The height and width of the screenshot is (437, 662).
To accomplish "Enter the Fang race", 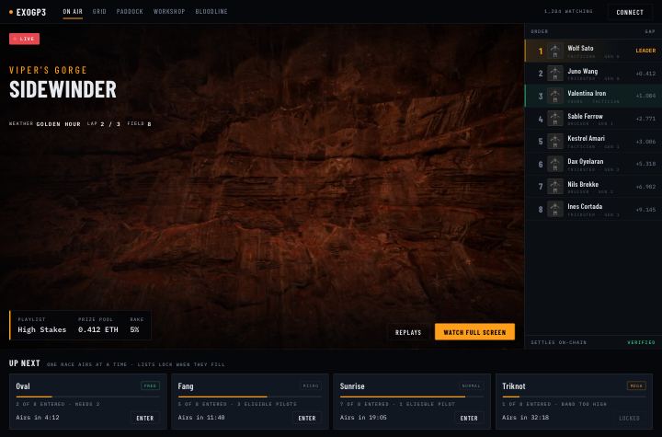I will coord(307,418).
